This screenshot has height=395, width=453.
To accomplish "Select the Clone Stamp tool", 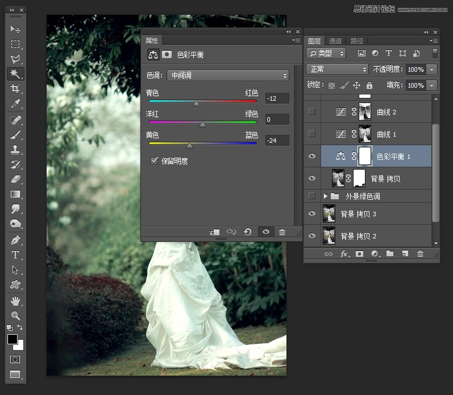I will 15,150.
